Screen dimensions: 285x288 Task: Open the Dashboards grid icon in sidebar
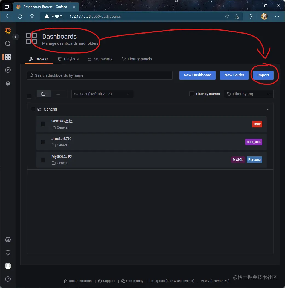[8, 57]
